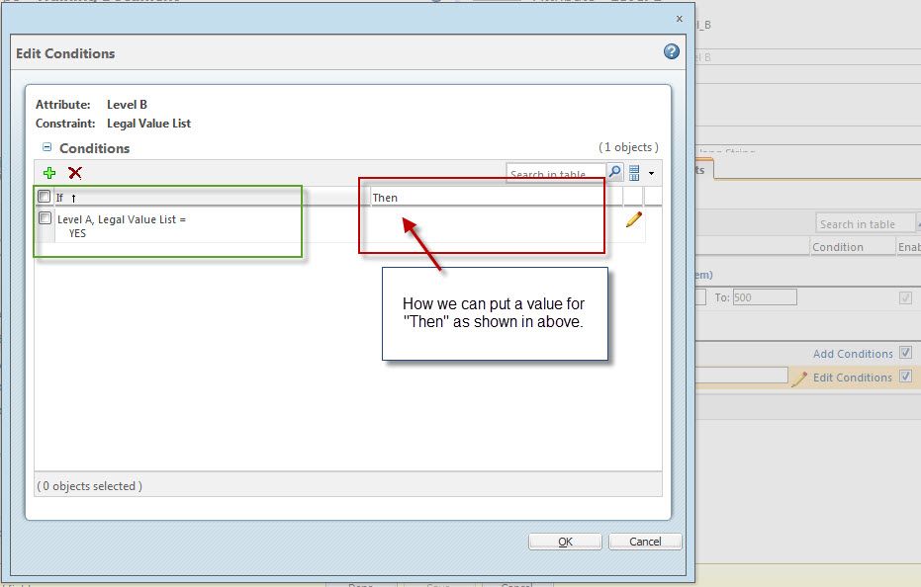
Task: Check the Level A condition row checkbox
Action: 44,219
